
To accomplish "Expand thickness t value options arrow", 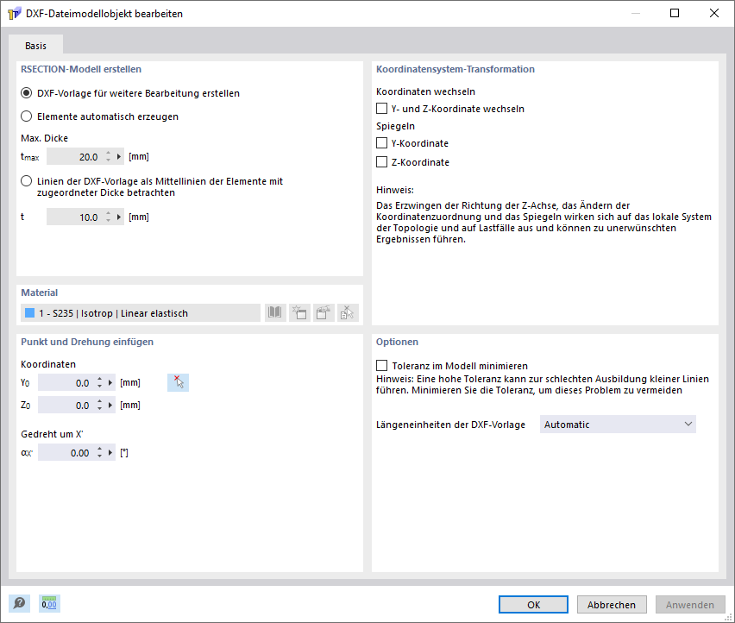I will [x=119, y=217].
